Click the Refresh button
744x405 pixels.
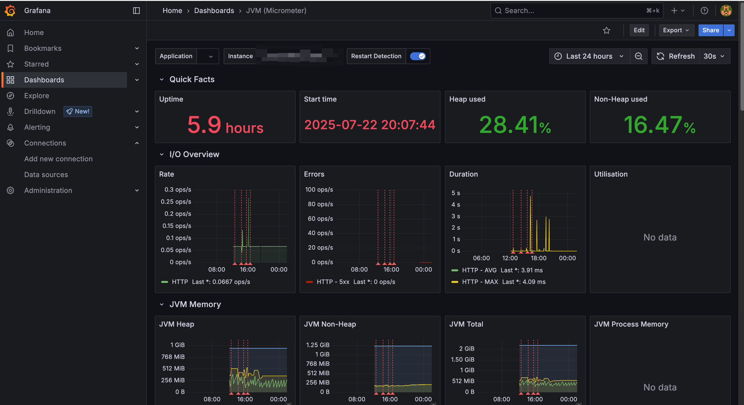(x=676, y=56)
